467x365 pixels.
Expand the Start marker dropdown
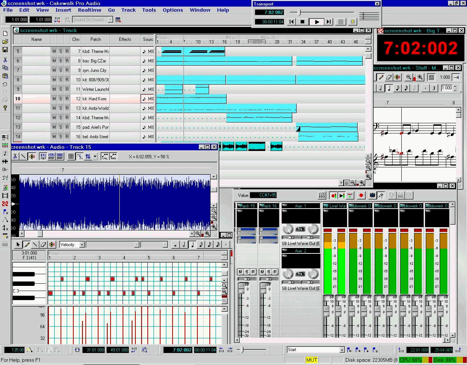click(x=342, y=350)
